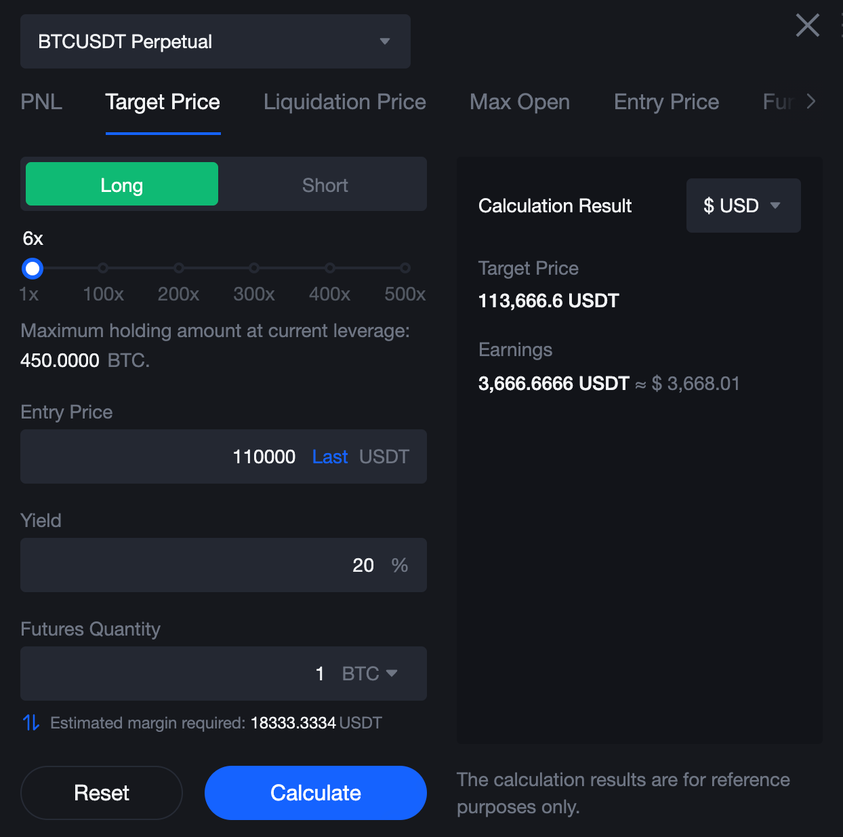The image size is (843, 837).
Task: Use Last price link in Entry Price
Action: coord(330,456)
